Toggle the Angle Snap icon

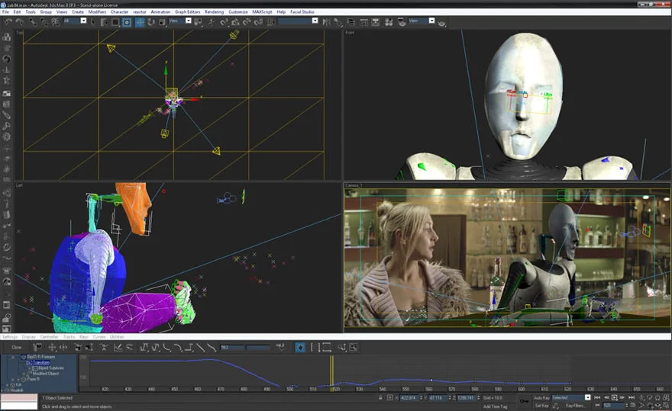(x=235, y=22)
